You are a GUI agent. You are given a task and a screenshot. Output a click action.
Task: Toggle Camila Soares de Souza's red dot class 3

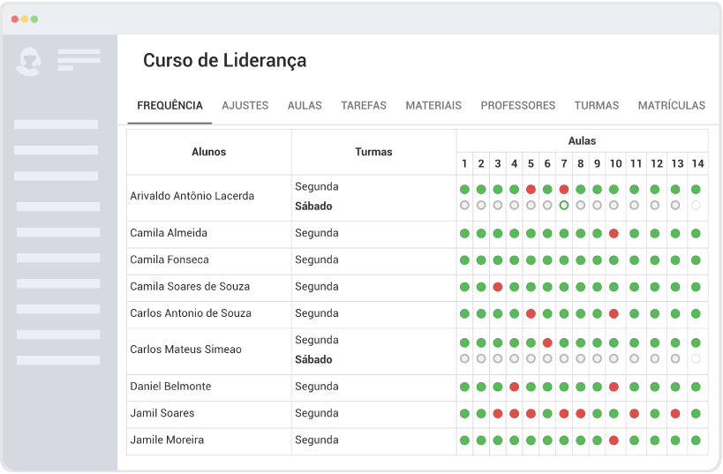tap(498, 287)
